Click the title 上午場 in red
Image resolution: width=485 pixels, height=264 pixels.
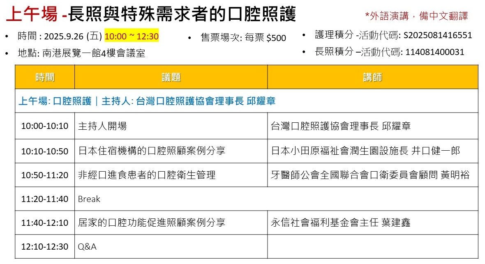point(31,15)
